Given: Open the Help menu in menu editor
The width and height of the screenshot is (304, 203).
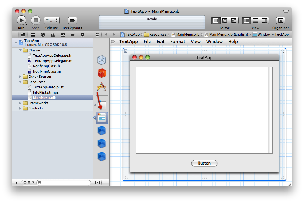Looking at the screenshot, I should [x=233, y=42].
